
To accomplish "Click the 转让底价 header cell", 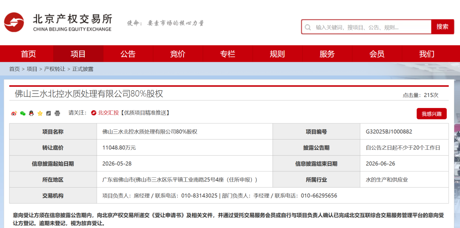I will 53,148.
